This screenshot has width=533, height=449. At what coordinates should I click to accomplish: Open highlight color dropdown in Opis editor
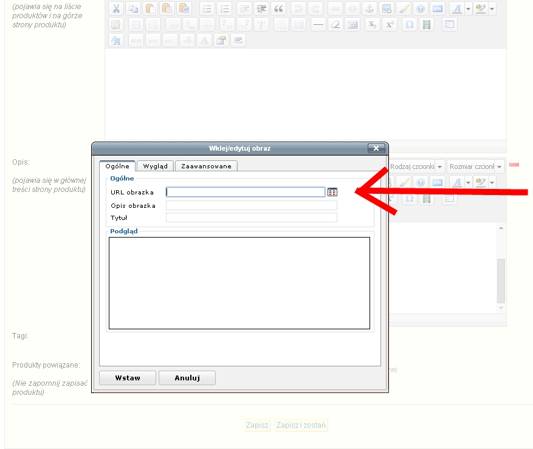coord(492,183)
